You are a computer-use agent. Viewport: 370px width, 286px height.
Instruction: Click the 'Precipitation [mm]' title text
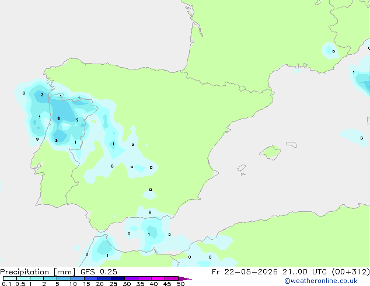[x=38, y=272]
